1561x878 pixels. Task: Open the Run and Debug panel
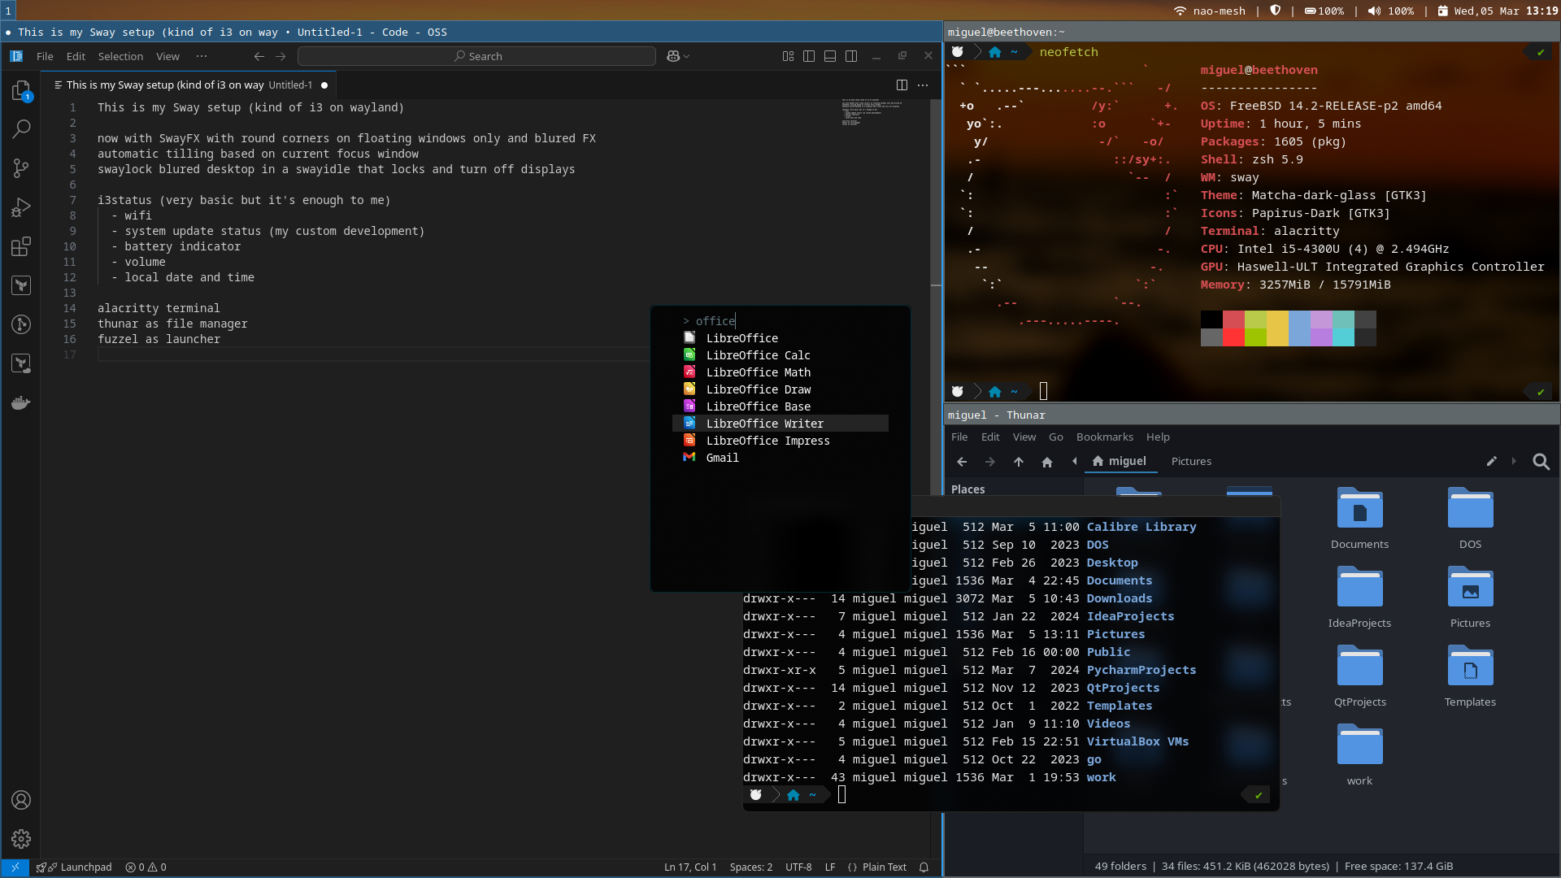click(x=21, y=207)
